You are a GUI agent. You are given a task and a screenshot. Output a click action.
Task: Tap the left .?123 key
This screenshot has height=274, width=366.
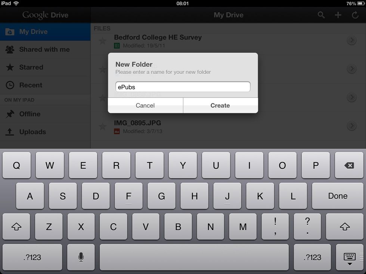[x=32, y=257]
